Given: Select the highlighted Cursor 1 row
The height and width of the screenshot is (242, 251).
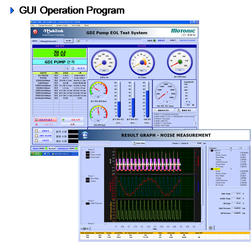Looking at the screenshot, I should click(x=217, y=169).
